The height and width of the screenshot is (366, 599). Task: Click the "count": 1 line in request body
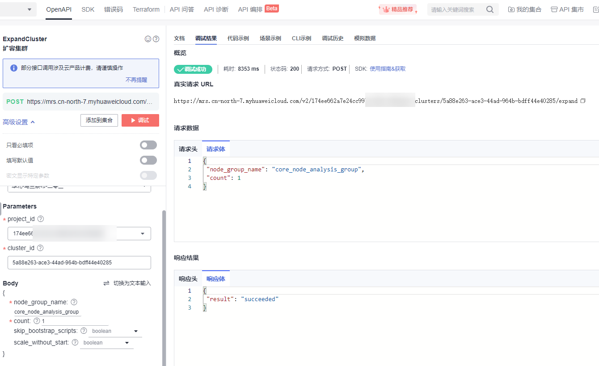click(x=224, y=178)
